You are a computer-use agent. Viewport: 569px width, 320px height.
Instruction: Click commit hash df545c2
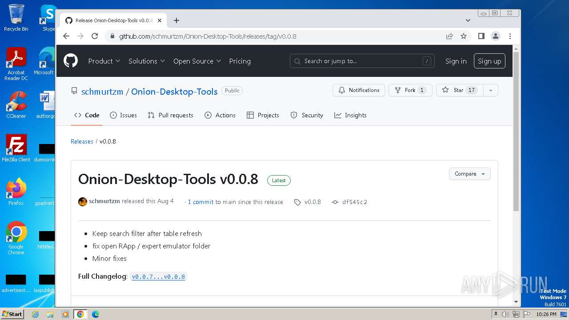point(355,202)
